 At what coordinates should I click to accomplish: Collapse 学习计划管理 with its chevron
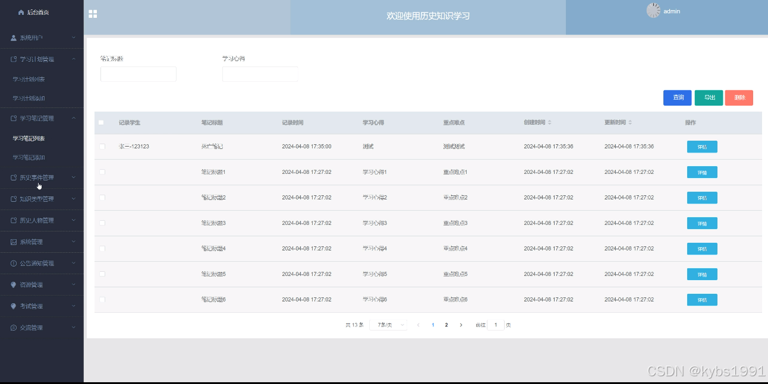[x=73, y=59]
